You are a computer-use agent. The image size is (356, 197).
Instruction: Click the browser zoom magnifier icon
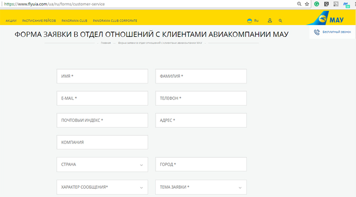pos(299,4)
